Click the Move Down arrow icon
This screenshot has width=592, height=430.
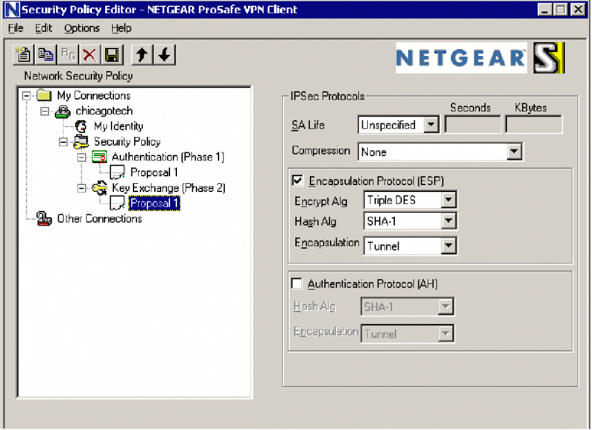pyautogui.click(x=164, y=55)
